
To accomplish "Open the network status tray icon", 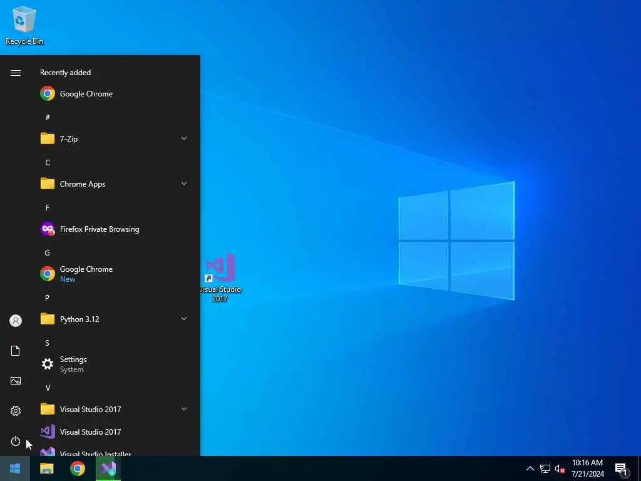I will 545,468.
